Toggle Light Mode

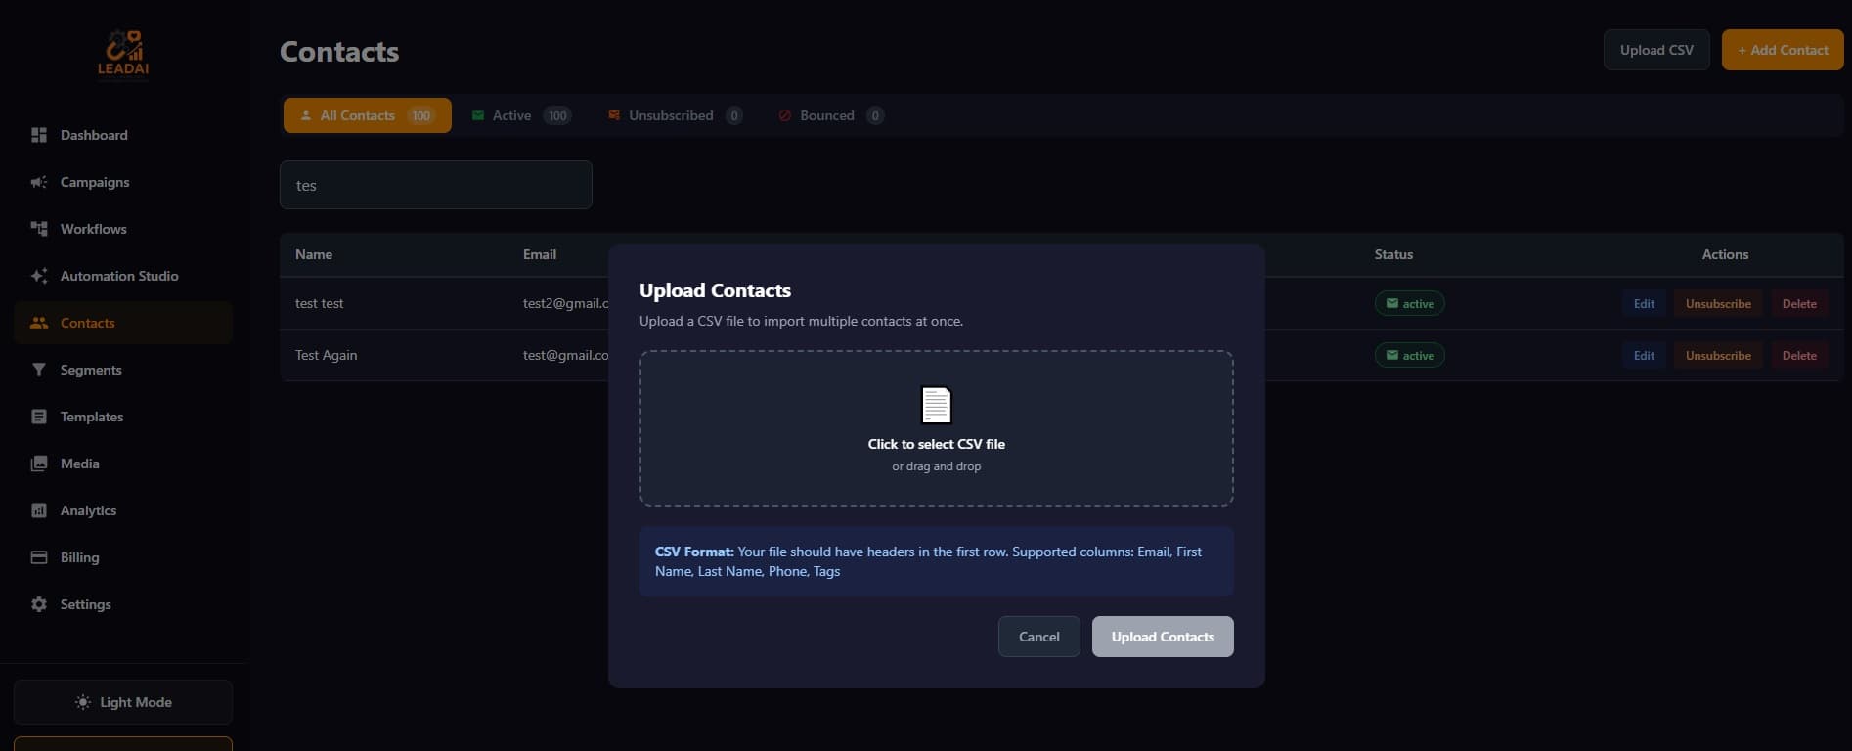(x=123, y=702)
